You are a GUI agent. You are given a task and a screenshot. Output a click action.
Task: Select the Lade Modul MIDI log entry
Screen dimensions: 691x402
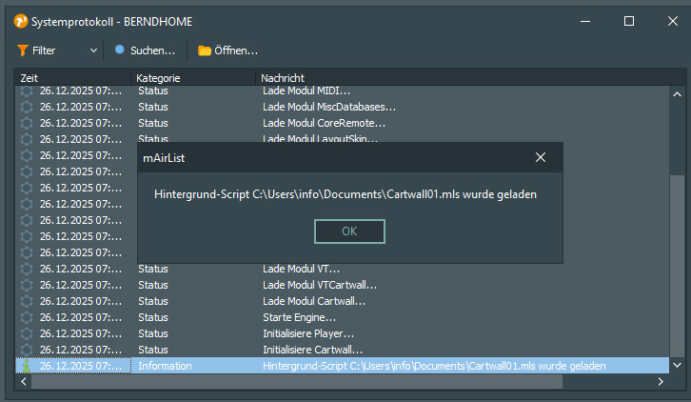[x=306, y=91]
